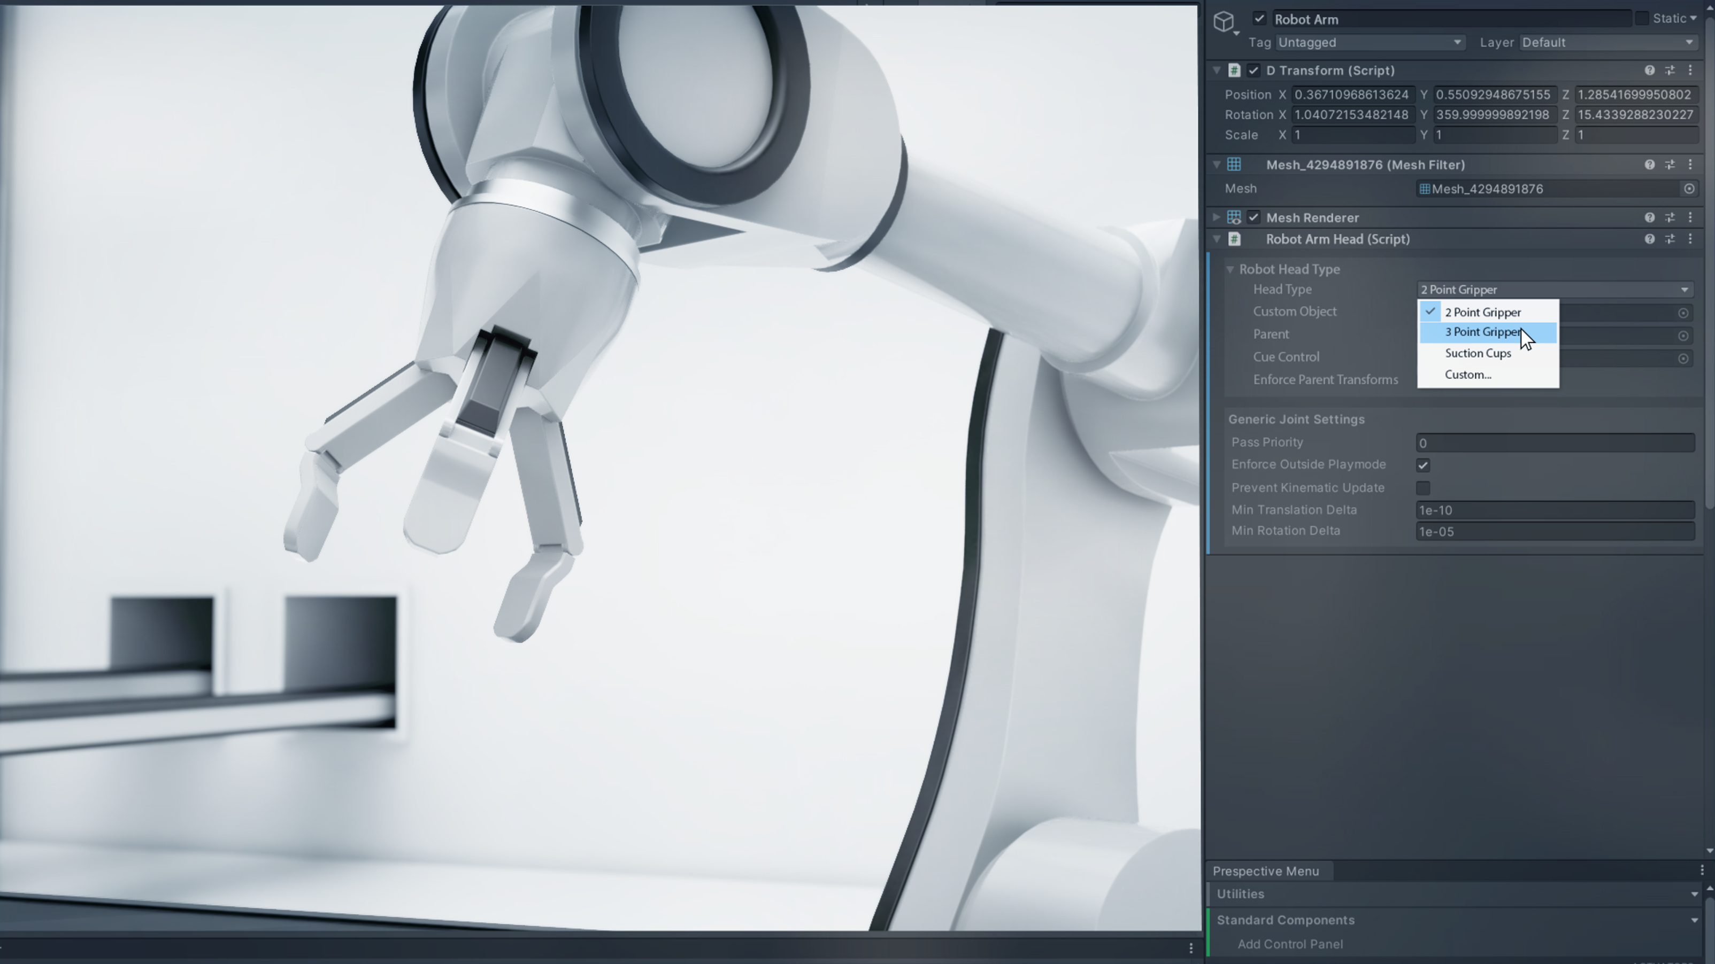The image size is (1715, 964).
Task: Open the Mesh object picker
Action: point(1689,189)
